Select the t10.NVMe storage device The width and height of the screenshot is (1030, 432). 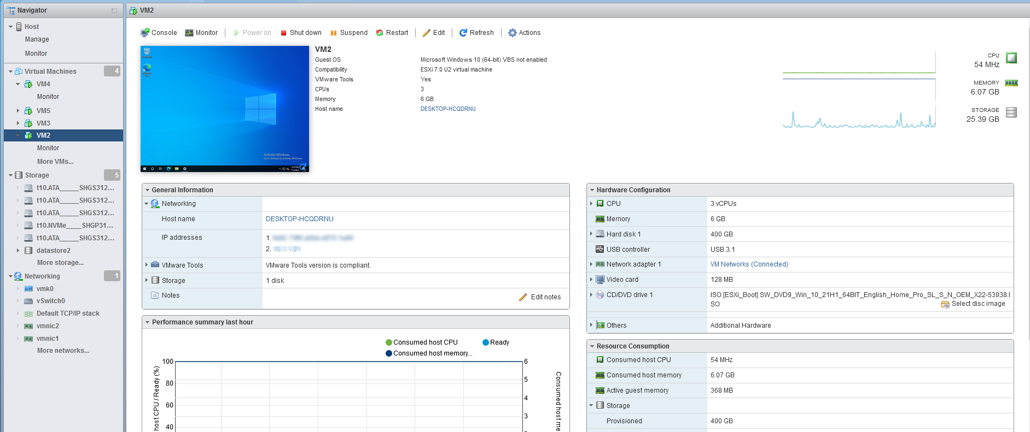pyautogui.click(x=75, y=226)
